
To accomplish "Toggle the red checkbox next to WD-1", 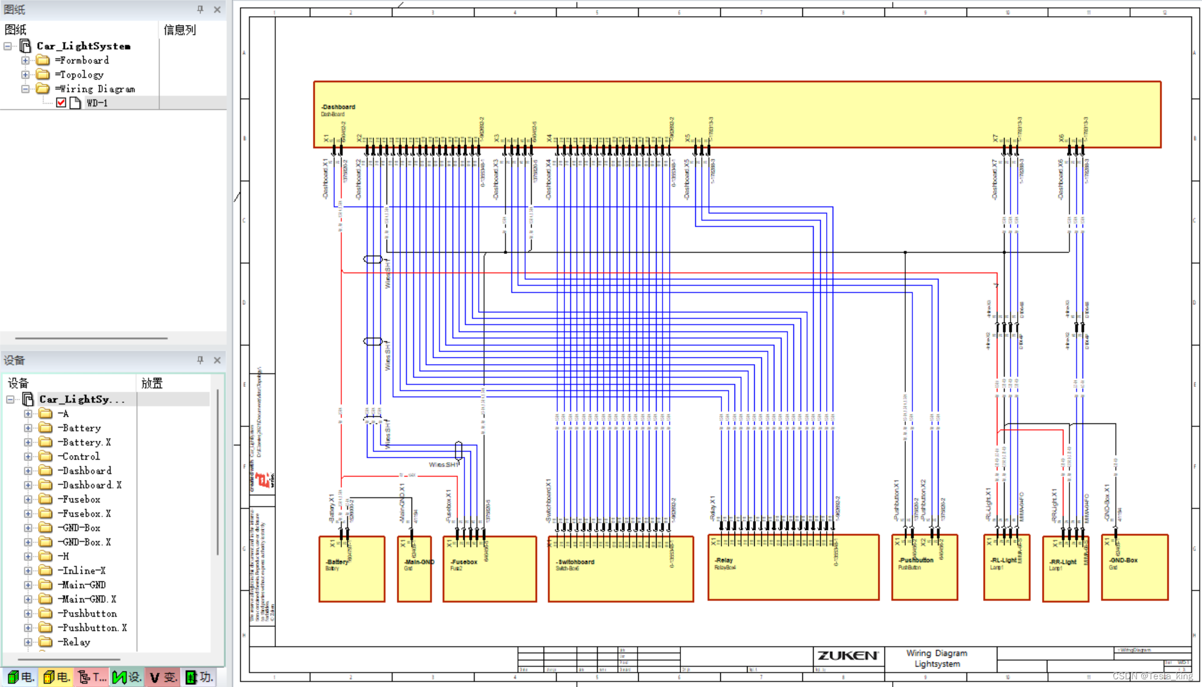I will 61,102.
